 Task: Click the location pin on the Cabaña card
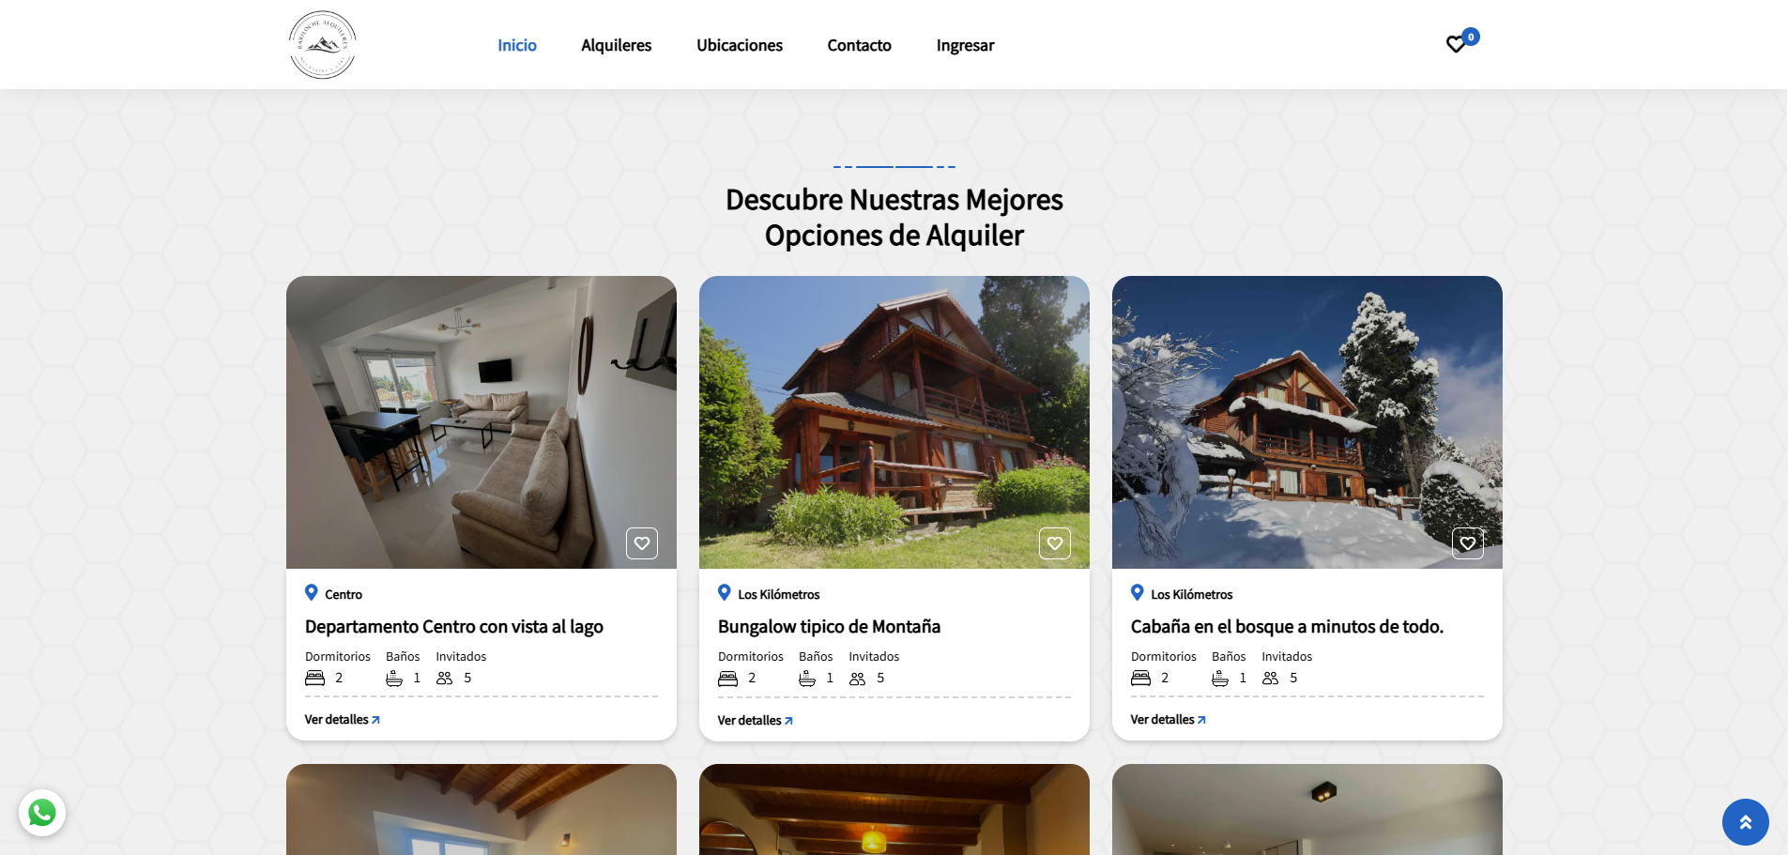tap(1138, 593)
